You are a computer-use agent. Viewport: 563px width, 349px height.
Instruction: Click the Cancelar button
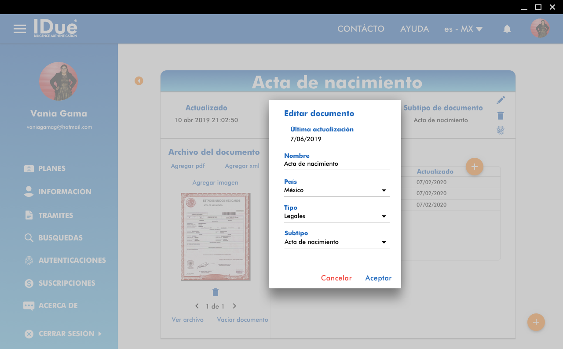336,278
